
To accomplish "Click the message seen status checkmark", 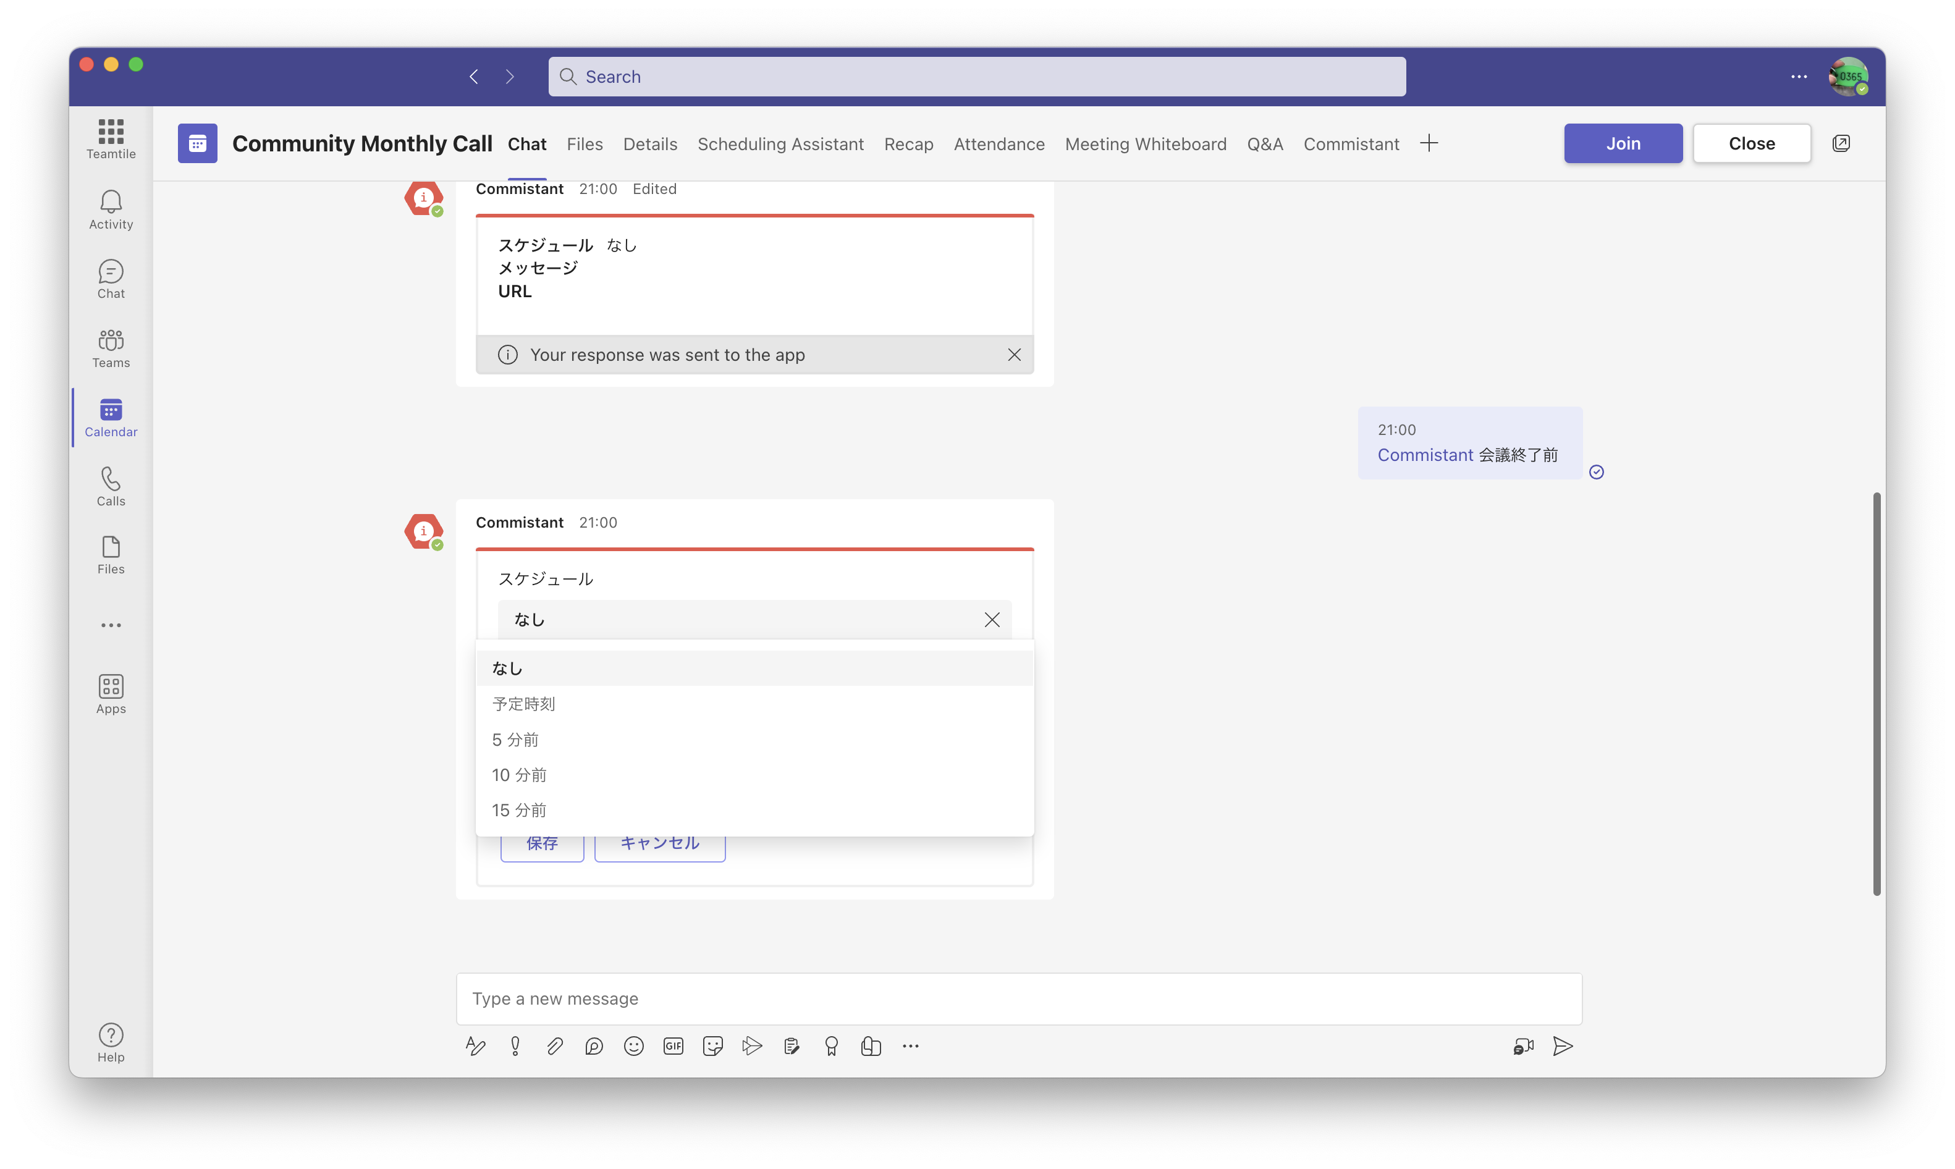I will pos(1596,472).
